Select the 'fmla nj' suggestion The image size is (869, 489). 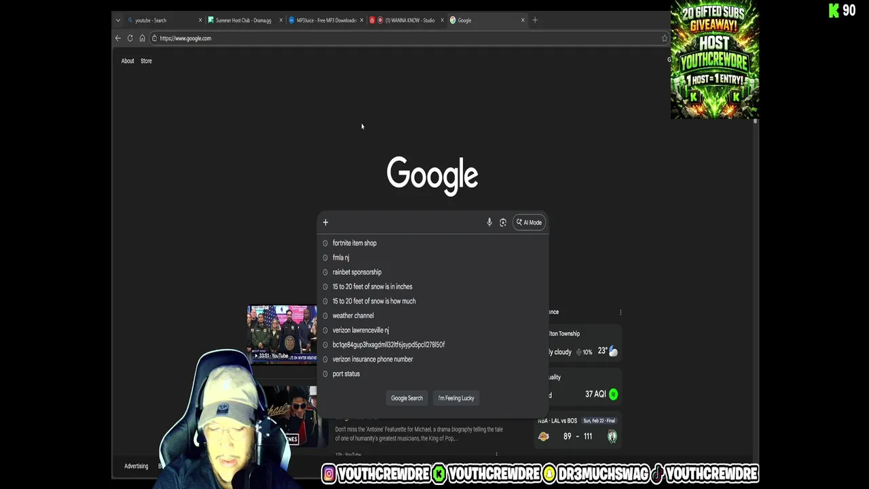pyautogui.click(x=432, y=257)
